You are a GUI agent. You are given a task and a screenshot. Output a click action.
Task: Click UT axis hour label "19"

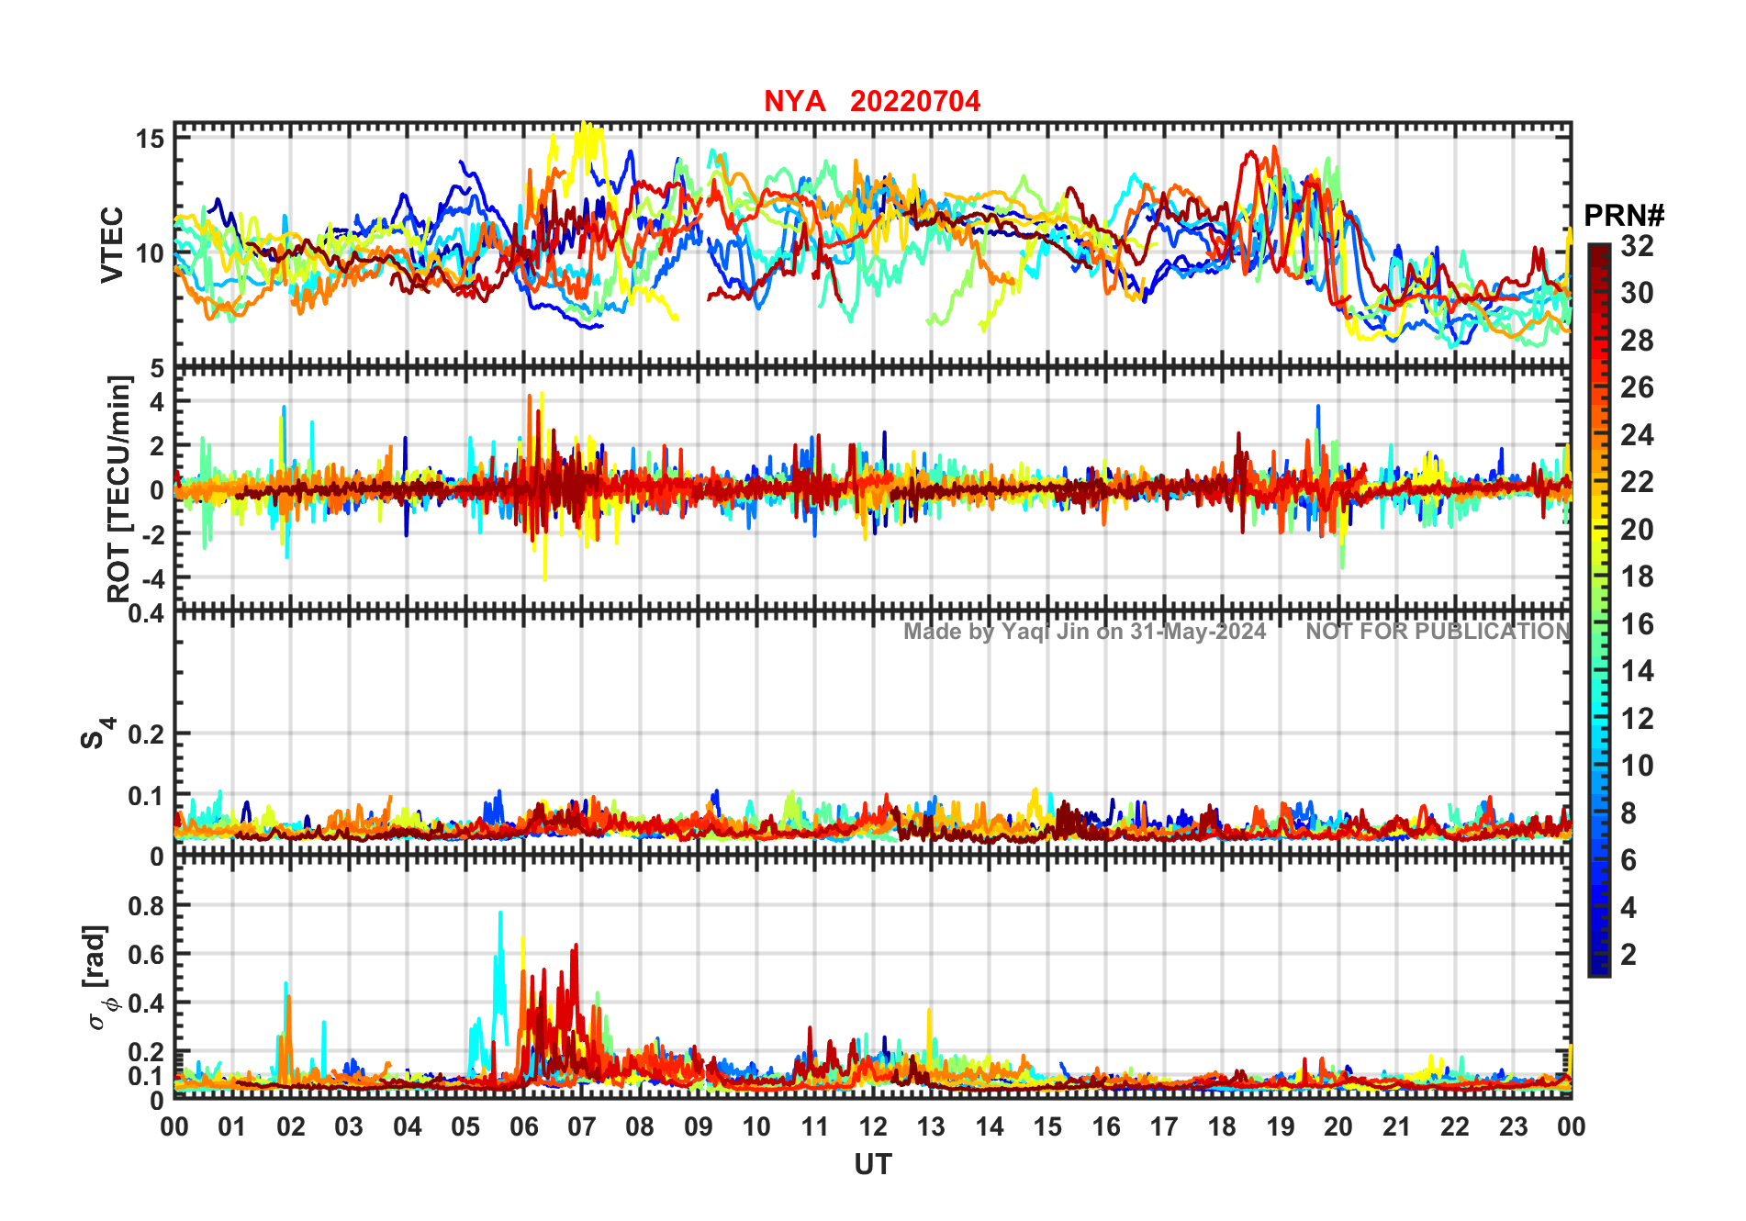pyautogui.click(x=1281, y=1127)
